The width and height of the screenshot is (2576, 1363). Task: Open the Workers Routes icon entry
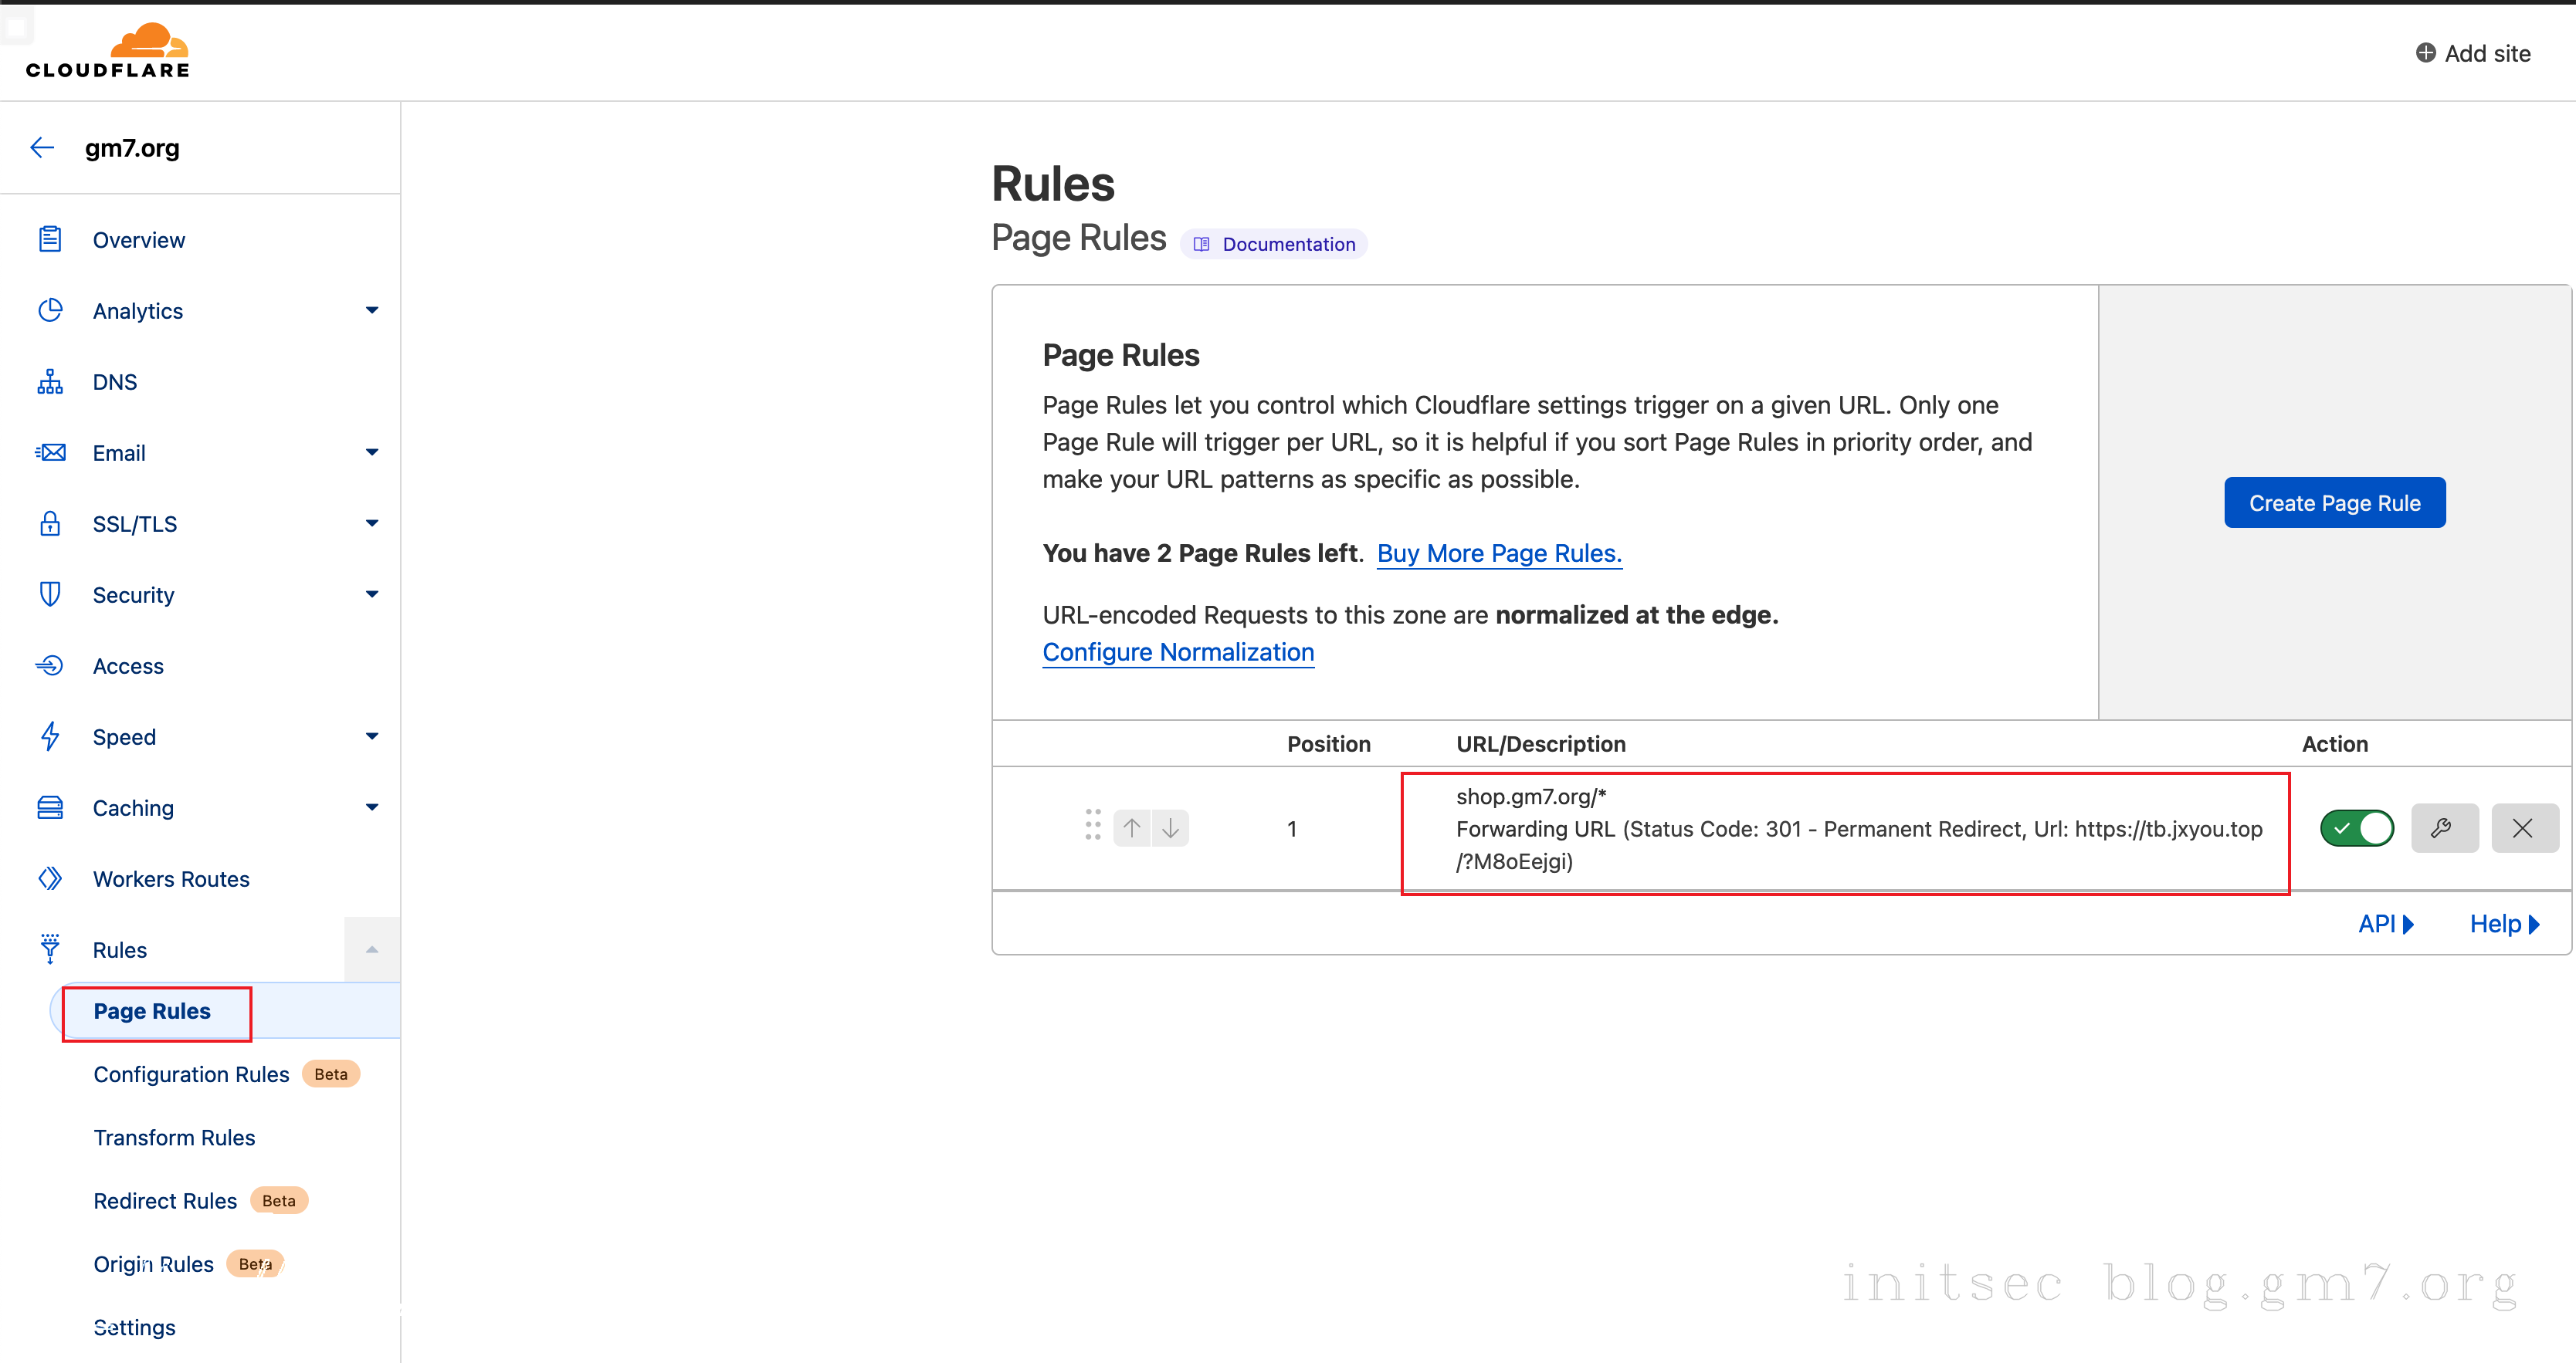50,878
